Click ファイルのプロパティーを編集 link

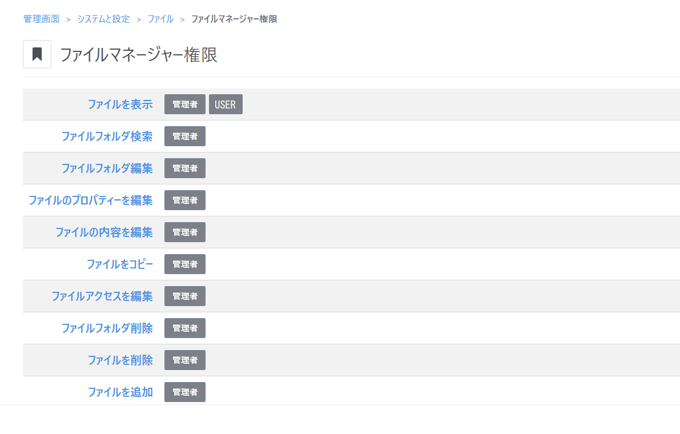91,200
